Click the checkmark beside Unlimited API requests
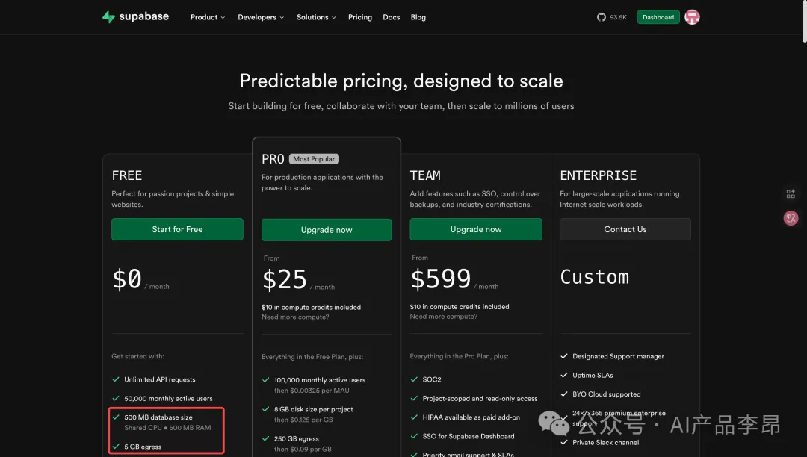This screenshot has width=807, height=457. (x=116, y=379)
